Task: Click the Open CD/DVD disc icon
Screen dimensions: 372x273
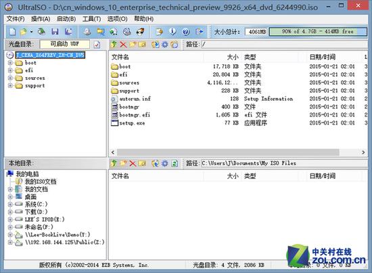Action: pos(42,31)
